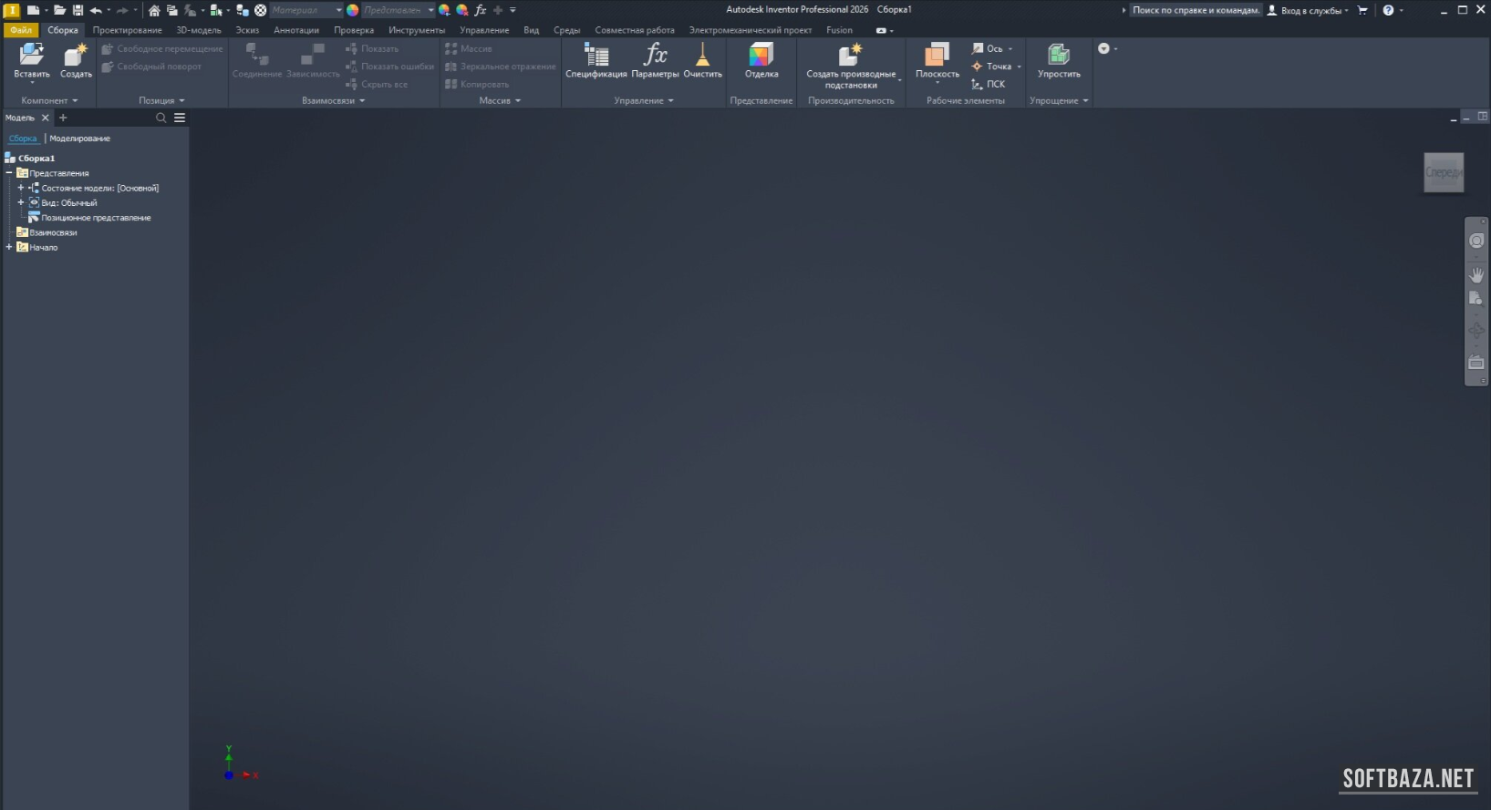Viewport: 1491px width, 810px height.
Task: Click the help and commands search field
Action: 1195,10
